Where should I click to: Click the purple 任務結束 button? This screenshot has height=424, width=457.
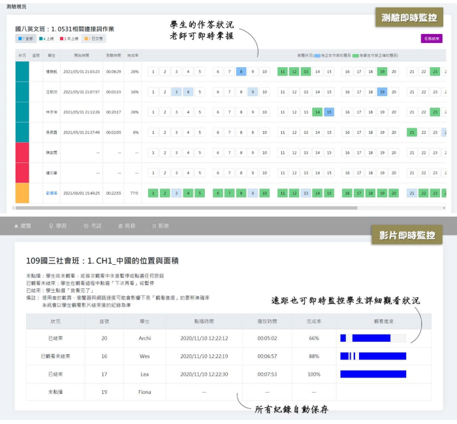tap(432, 38)
